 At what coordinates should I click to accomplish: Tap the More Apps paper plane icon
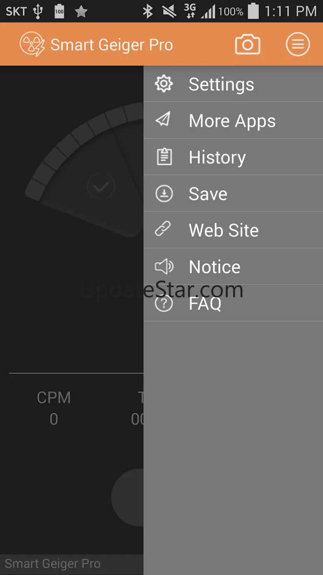(163, 120)
